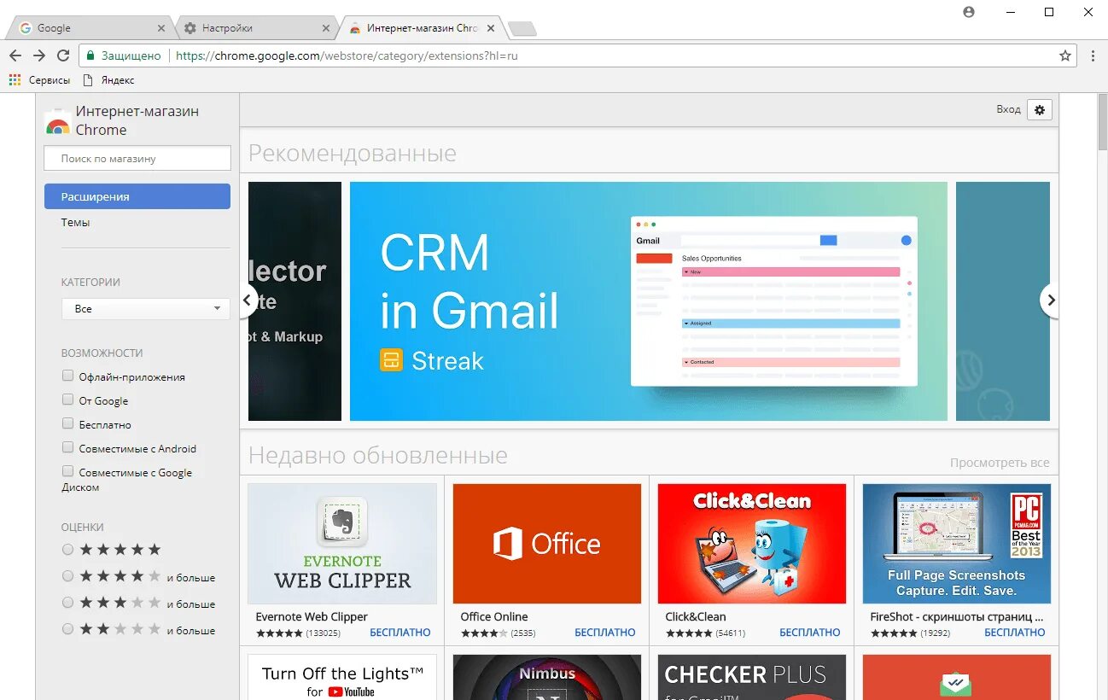Show the previous featured banner slide
Screen dimensions: 1108x700
pos(248,300)
